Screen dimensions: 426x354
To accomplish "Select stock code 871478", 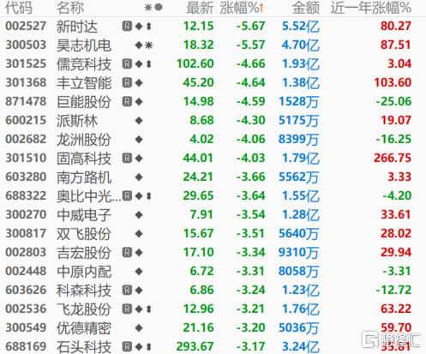I will (x=26, y=102).
